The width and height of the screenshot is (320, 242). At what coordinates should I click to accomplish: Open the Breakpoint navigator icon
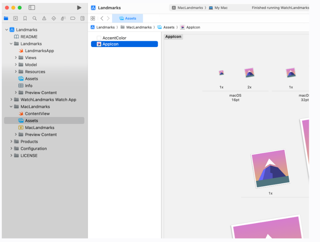point(73,18)
